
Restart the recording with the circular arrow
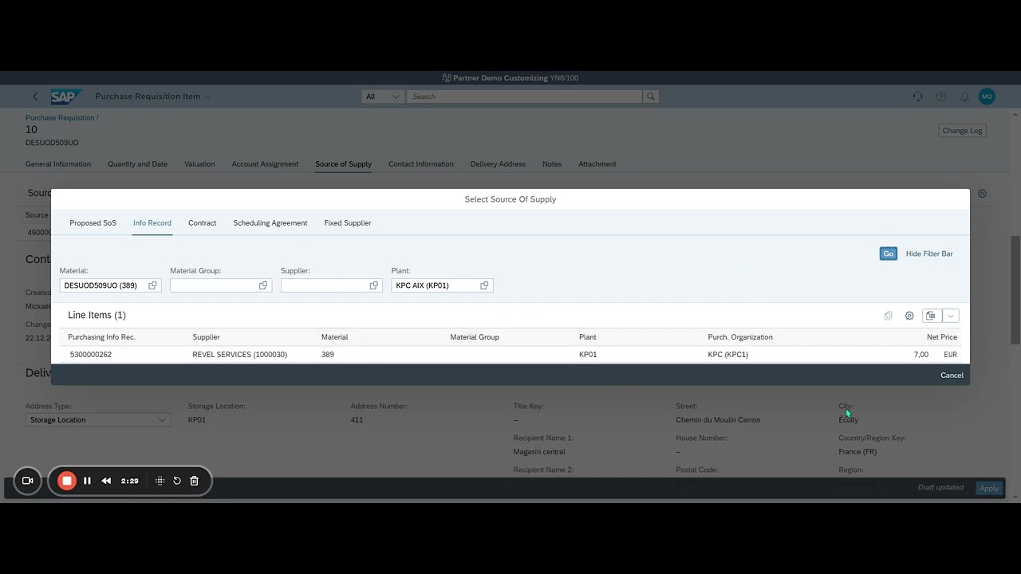click(x=177, y=481)
